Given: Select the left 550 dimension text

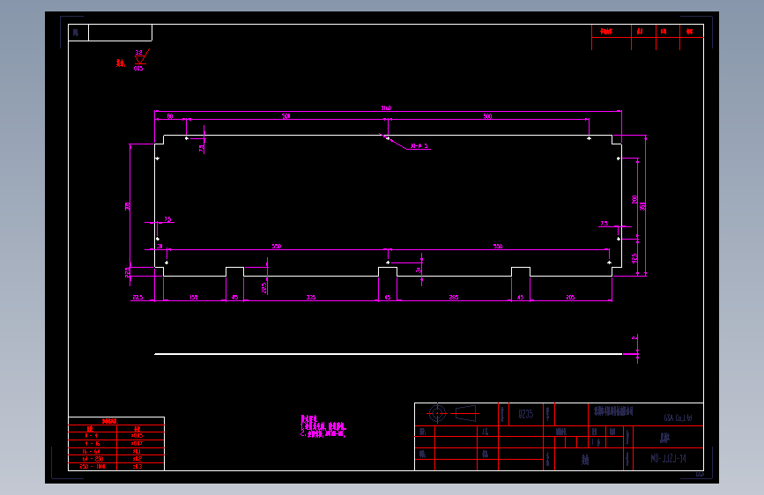Looking at the screenshot, I should click(277, 246).
